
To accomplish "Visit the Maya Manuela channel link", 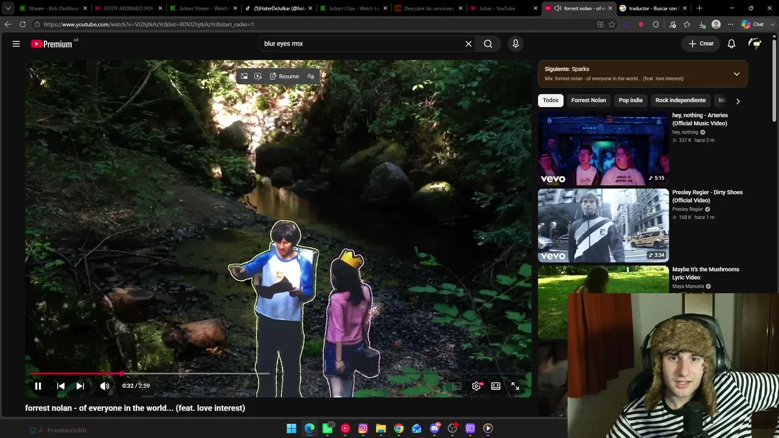I will point(688,287).
